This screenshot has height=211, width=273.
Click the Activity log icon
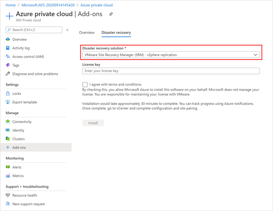coord(8,48)
